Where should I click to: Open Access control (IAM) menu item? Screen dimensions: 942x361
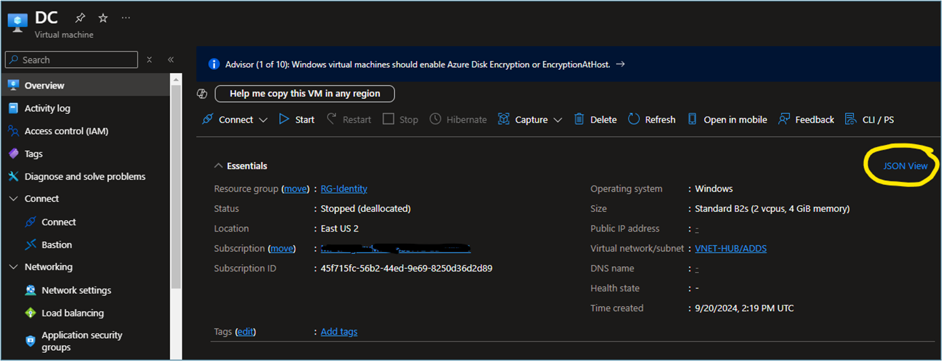click(x=85, y=131)
